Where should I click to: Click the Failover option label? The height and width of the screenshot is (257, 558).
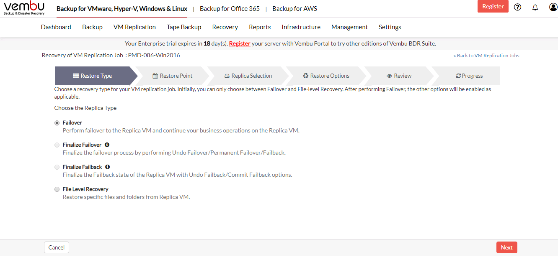coord(72,123)
